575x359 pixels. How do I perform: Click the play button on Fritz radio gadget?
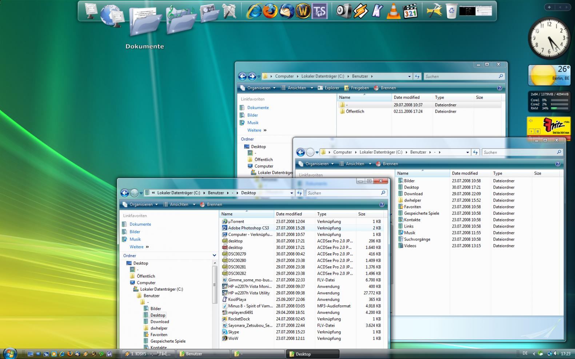532,131
